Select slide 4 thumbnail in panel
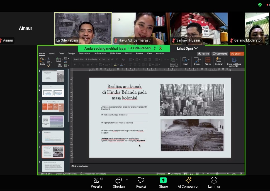This screenshot has height=191, width=270. coord(53,121)
